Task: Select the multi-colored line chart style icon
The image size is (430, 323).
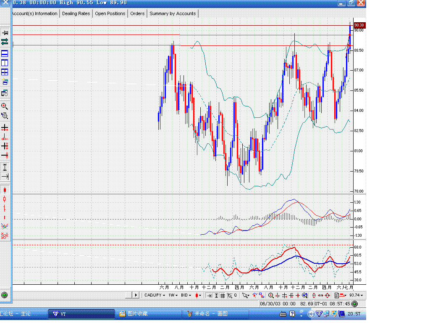Action: (x=5, y=226)
